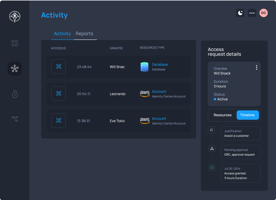
Task: Click the Active status indicator dot
Action: coord(215,99)
